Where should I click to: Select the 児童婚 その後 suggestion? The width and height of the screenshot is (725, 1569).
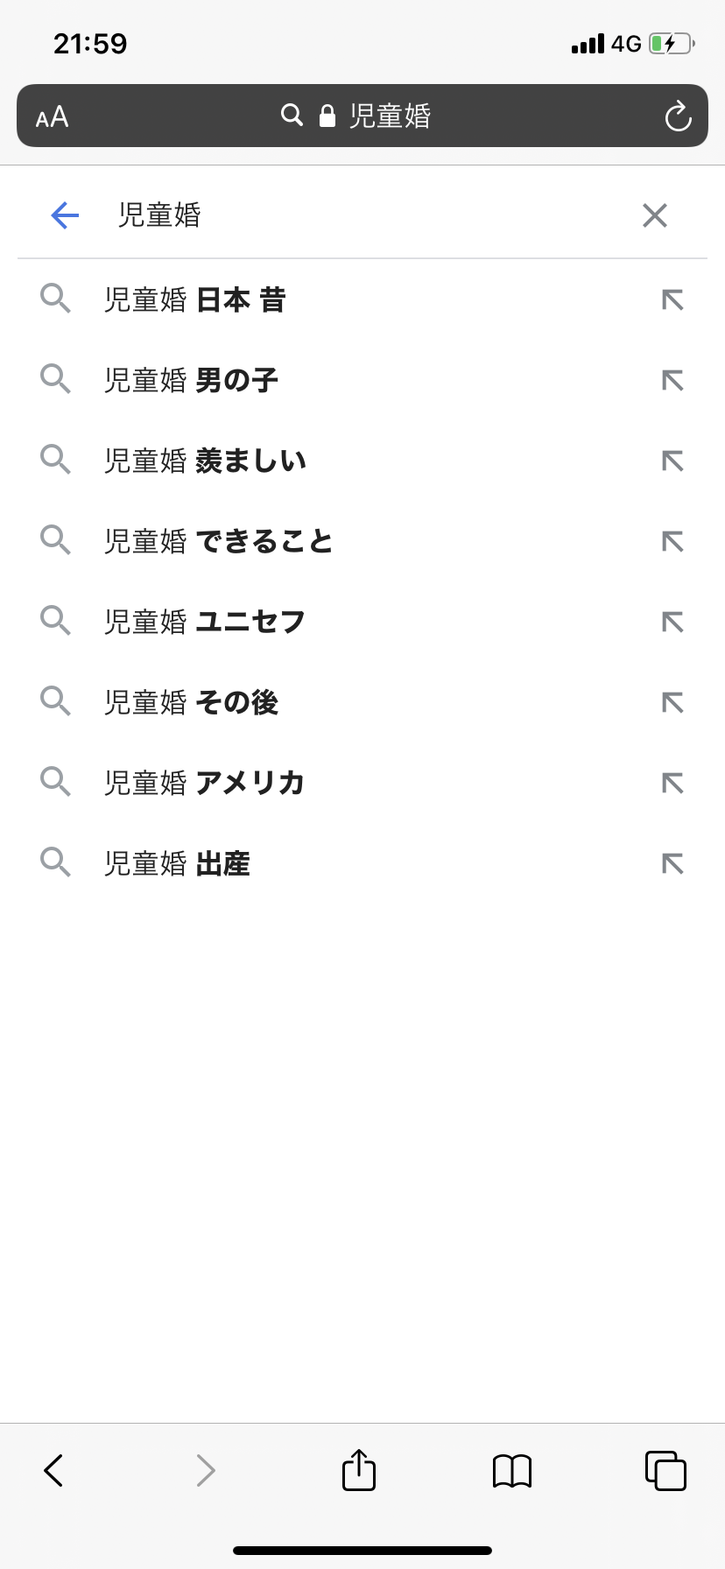pyautogui.click(x=191, y=703)
